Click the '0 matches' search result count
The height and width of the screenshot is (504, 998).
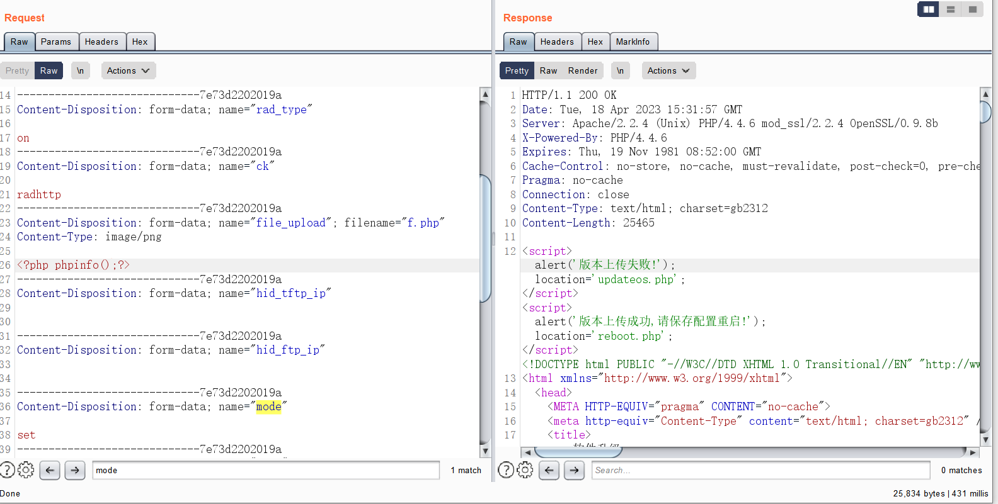click(961, 470)
